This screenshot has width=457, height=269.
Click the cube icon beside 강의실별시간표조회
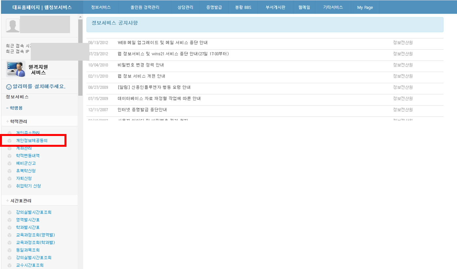tap(9, 212)
